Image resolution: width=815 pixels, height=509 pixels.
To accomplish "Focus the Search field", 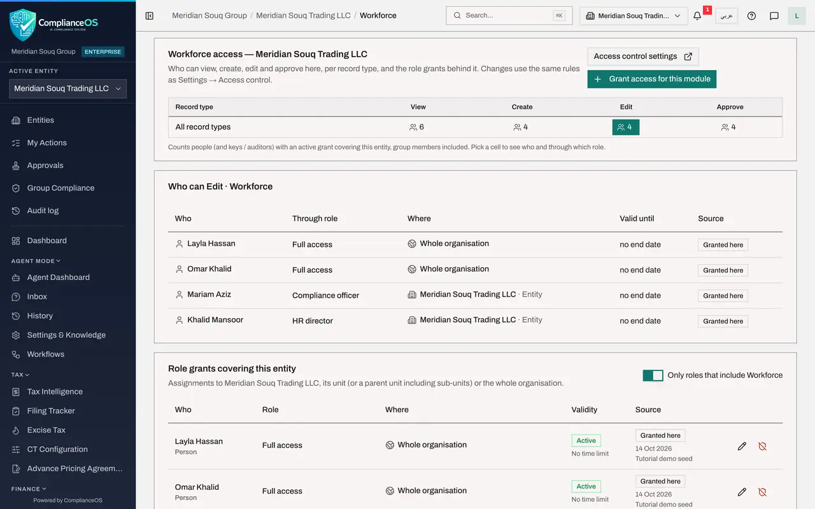I will [x=509, y=16].
